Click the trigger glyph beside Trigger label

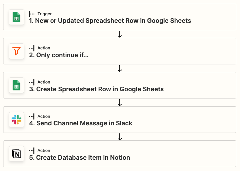pyautogui.click(x=32, y=14)
